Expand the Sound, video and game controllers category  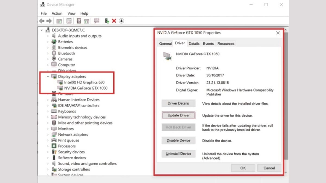(48, 163)
